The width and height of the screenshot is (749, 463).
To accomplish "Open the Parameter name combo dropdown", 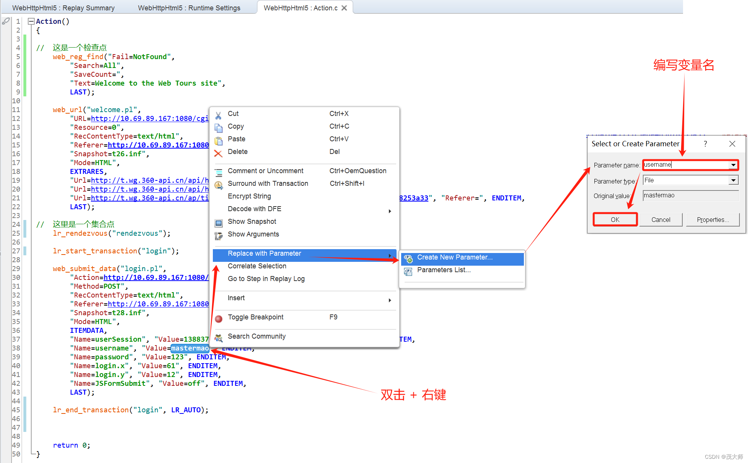I will pyautogui.click(x=733, y=165).
